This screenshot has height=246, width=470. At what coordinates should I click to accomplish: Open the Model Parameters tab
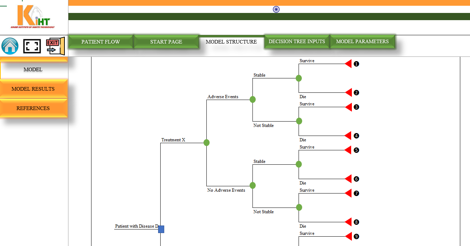click(x=362, y=41)
